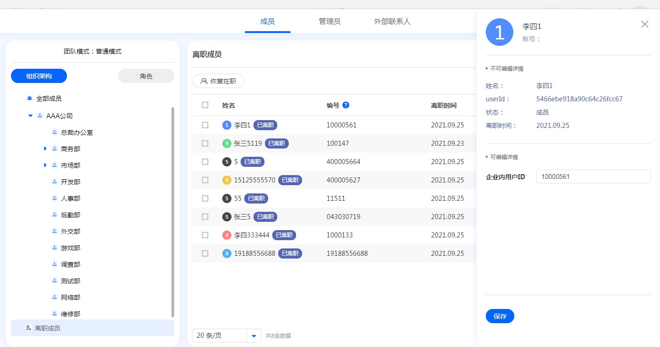Click the green avatar of 张三5119

tap(226, 143)
